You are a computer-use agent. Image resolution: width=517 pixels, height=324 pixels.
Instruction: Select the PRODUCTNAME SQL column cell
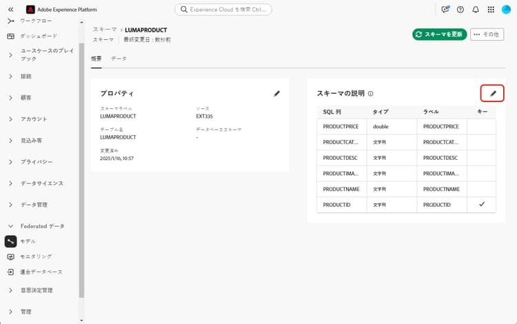(342, 189)
